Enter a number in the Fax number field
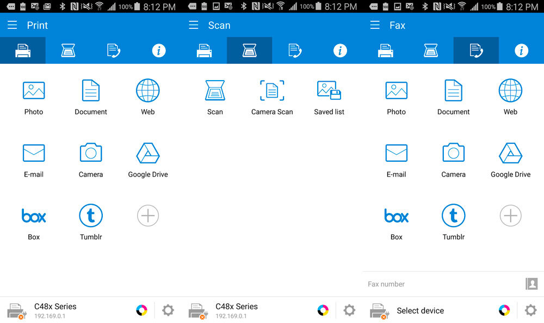This screenshot has width=544, height=323. (441, 284)
